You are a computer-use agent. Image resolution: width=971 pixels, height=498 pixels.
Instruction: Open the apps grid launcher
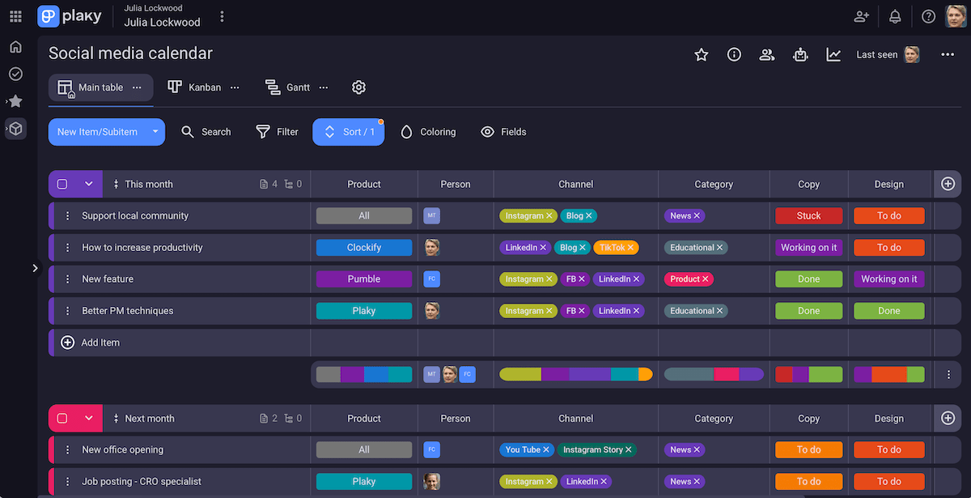[15, 16]
